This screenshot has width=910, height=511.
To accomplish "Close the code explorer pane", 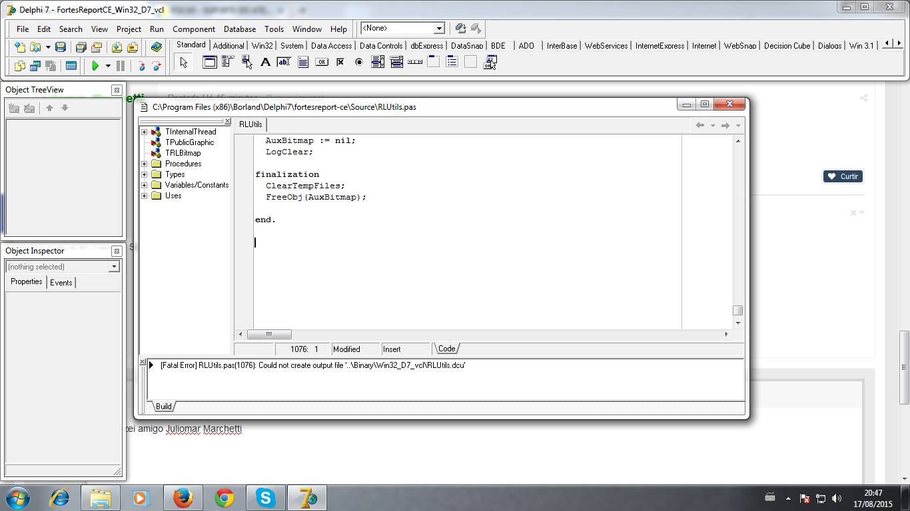I will click(227, 121).
